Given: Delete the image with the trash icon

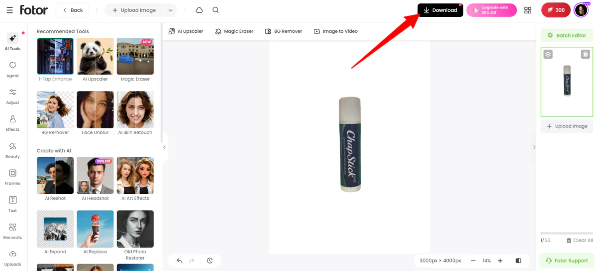Looking at the screenshot, I should (x=586, y=54).
